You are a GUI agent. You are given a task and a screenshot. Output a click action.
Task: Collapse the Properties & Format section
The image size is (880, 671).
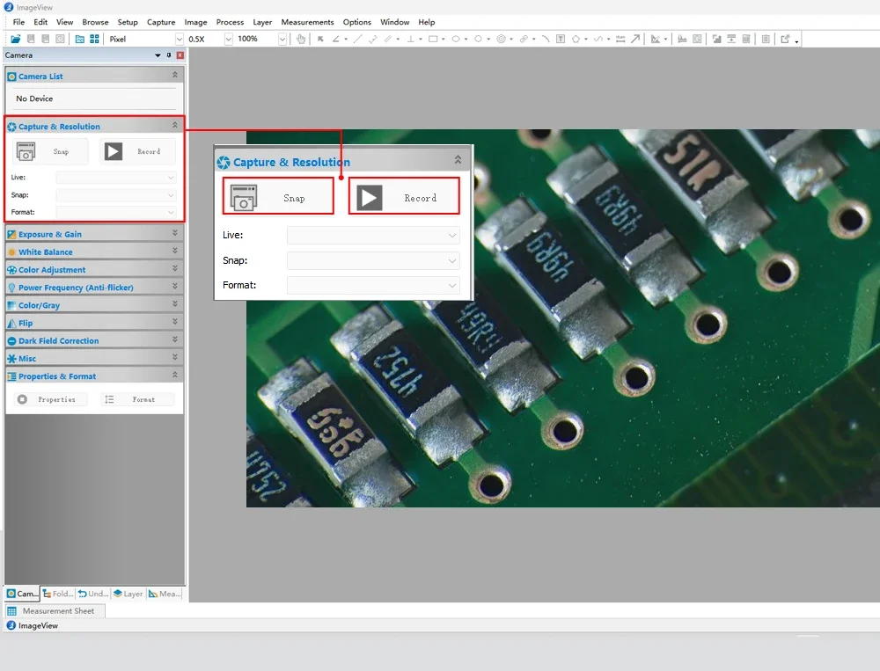coord(174,375)
